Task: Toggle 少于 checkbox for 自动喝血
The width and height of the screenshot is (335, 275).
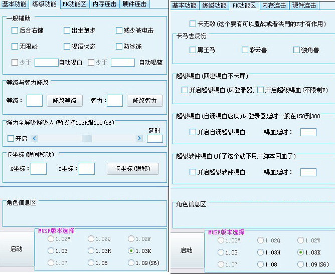Action: tap(15, 62)
